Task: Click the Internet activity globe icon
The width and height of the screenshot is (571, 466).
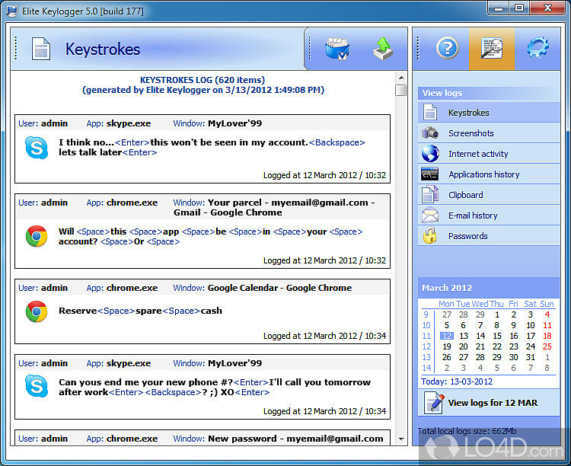Action: point(430,154)
